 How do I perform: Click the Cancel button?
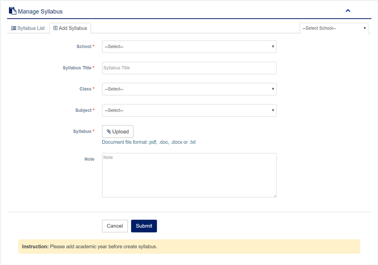pyautogui.click(x=115, y=226)
